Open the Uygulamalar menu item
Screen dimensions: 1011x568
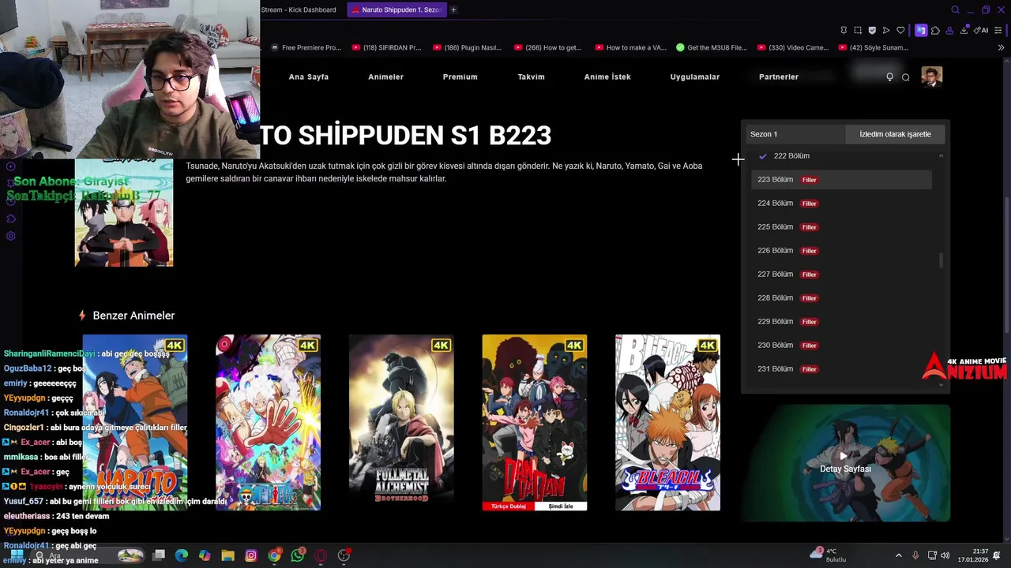pyautogui.click(x=695, y=77)
